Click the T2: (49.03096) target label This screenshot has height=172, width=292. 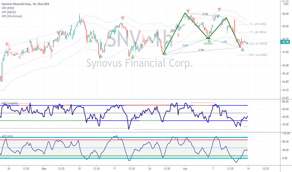point(258,24)
